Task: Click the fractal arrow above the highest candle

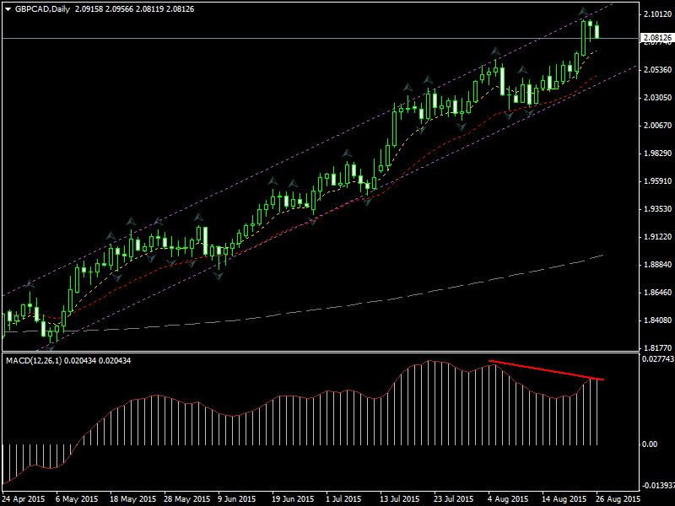Action: [x=583, y=13]
